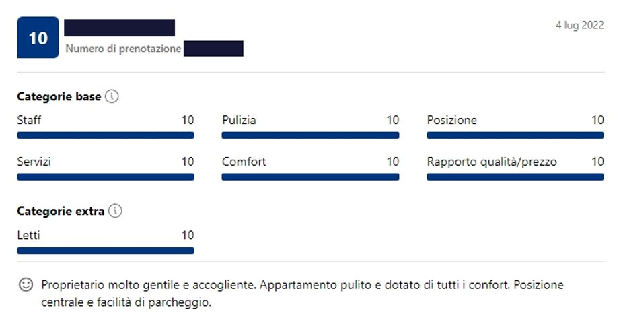Click the redacted booking number
621x320 pixels.
(213, 49)
